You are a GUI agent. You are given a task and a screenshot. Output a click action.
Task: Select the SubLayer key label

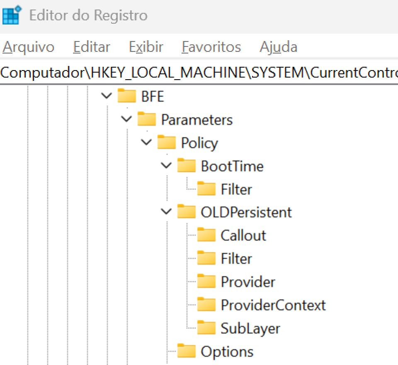pos(250,329)
